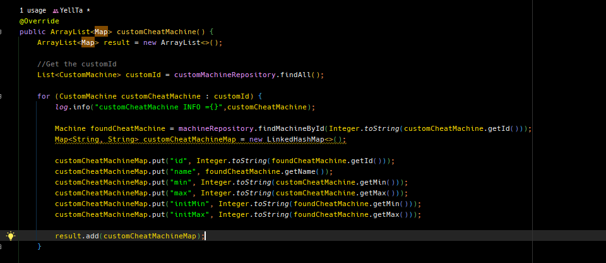Click the findAll method call
This screenshot has width=606, height=263.
pos(295,75)
